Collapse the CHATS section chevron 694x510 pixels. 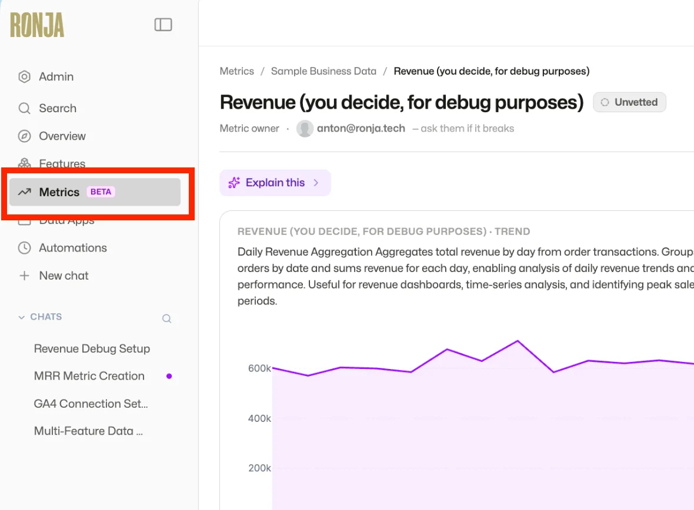[x=21, y=317]
